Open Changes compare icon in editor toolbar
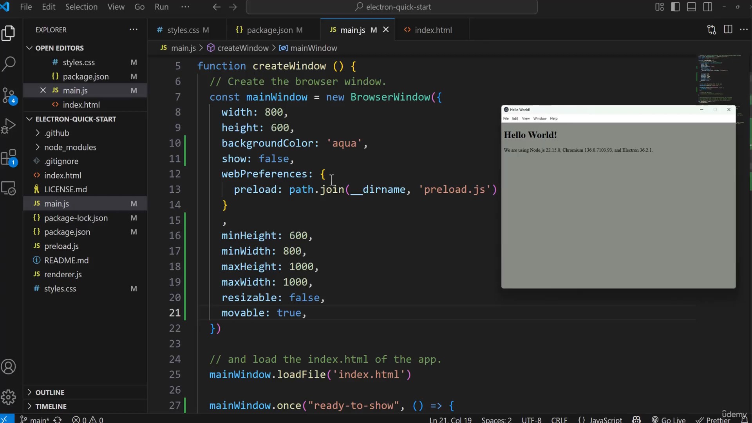This screenshot has height=423, width=752. pyautogui.click(x=712, y=30)
